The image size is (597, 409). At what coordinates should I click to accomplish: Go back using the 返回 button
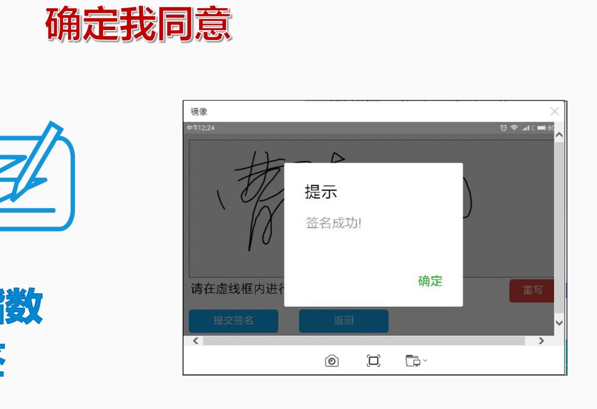(343, 321)
